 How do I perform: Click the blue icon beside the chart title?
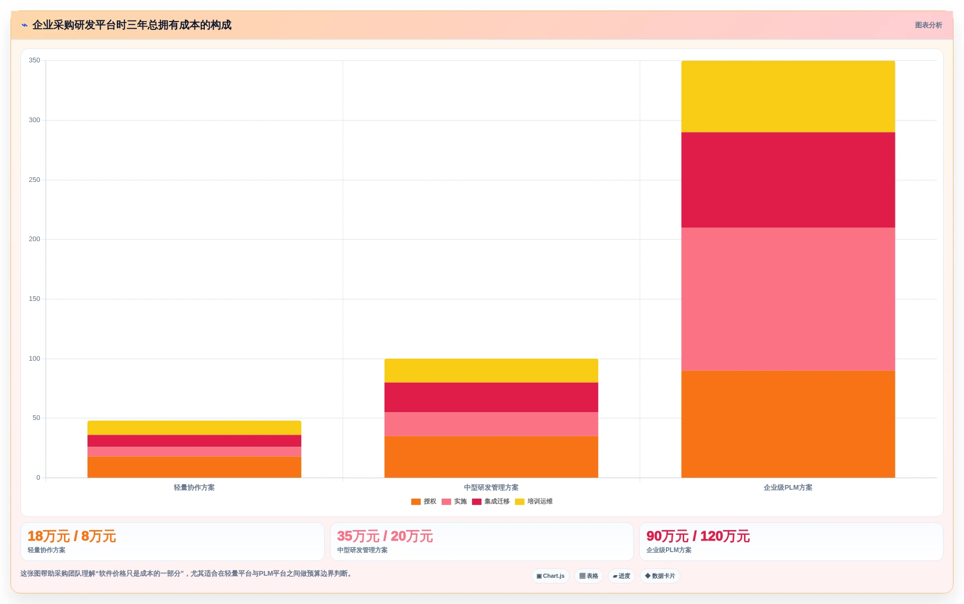pos(24,25)
